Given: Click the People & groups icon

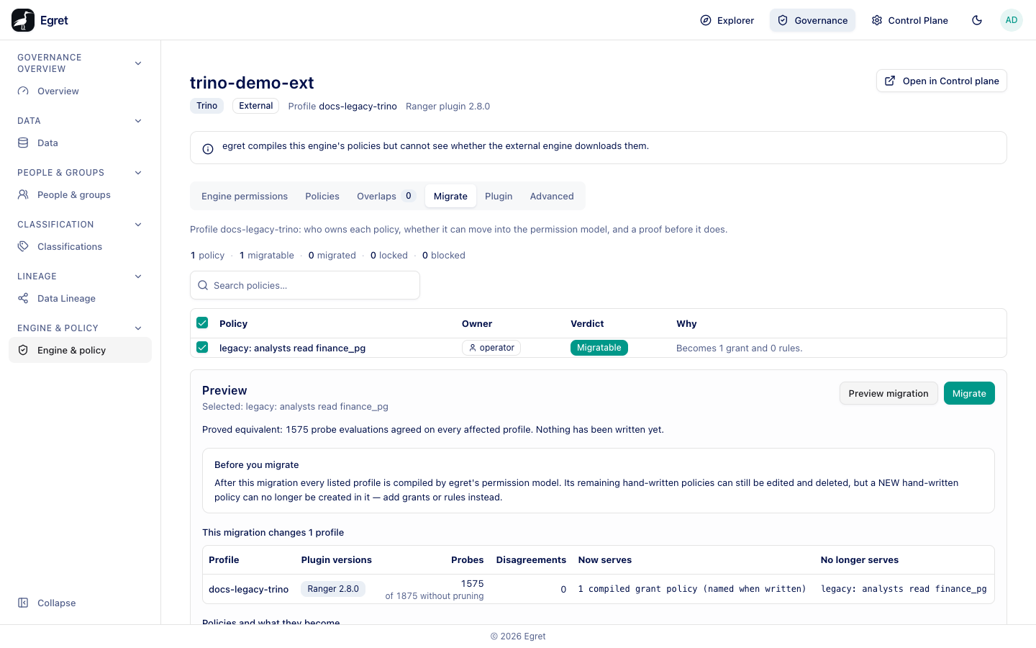Looking at the screenshot, I should point(23,195).
